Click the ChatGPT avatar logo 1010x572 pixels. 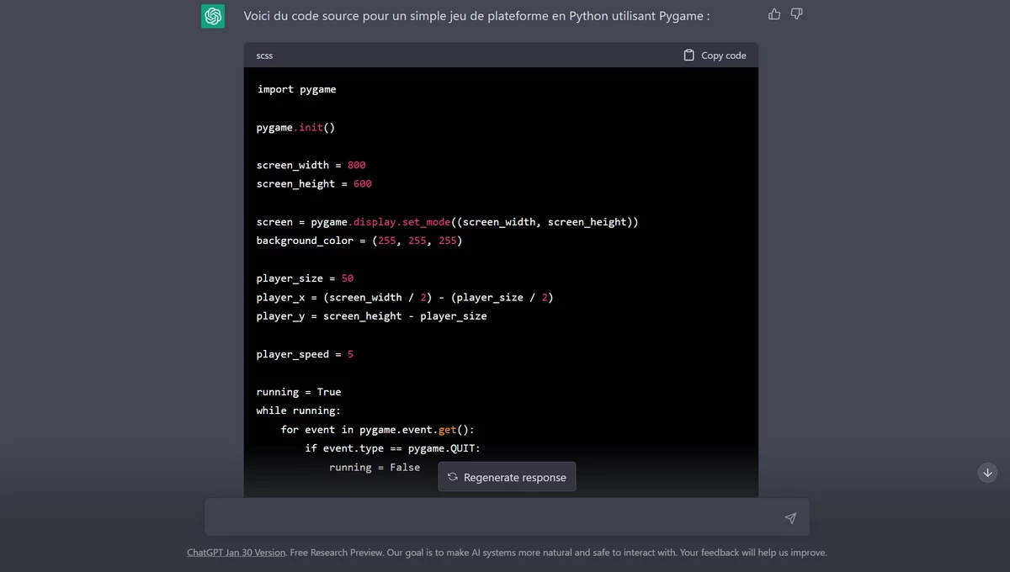(213, 16)
